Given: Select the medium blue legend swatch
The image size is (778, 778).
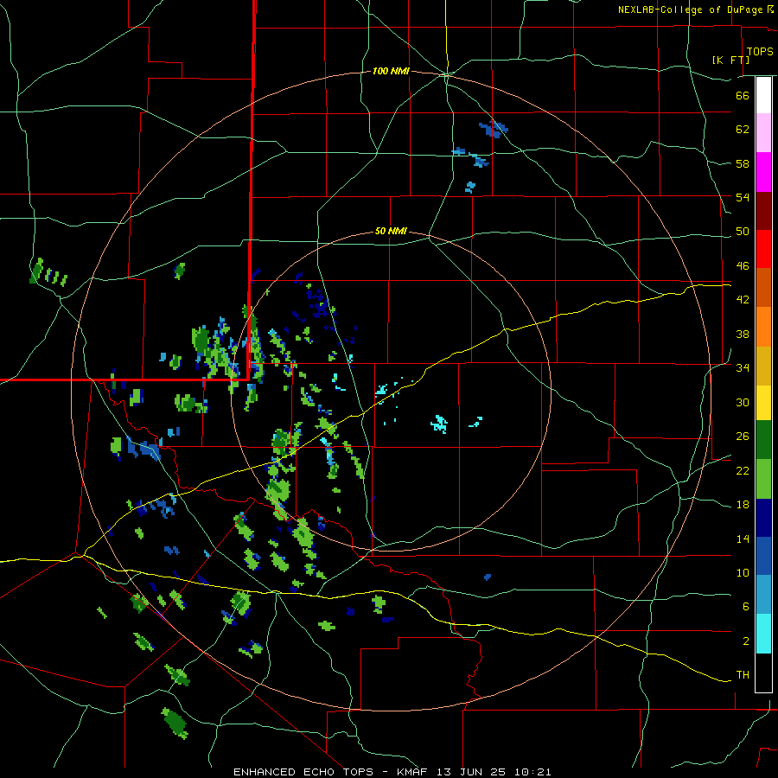Looking at the screenshot, I should [x=763, y=556].
